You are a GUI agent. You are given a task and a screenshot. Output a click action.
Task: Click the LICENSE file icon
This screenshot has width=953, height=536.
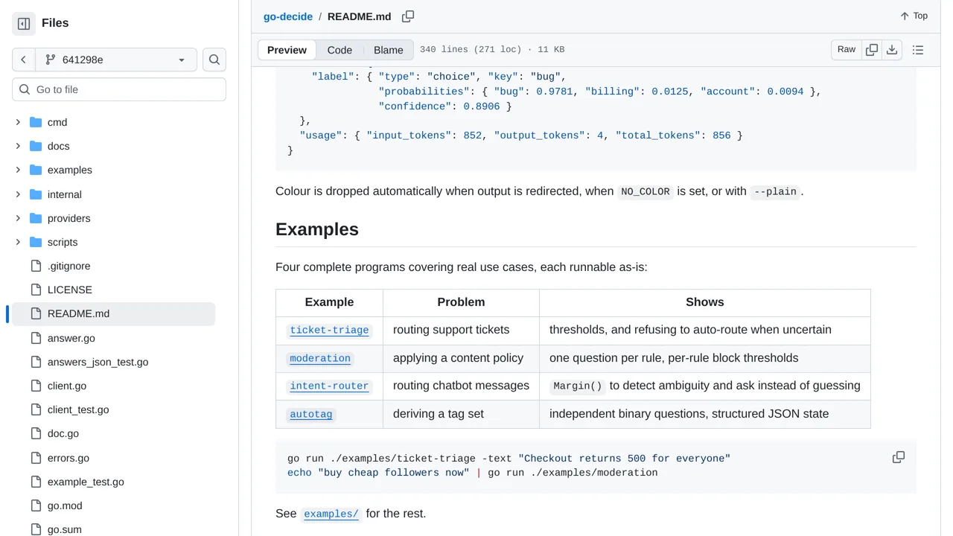(x=36, y=290)
